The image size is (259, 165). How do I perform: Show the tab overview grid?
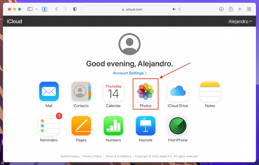(x=249, y=9)
